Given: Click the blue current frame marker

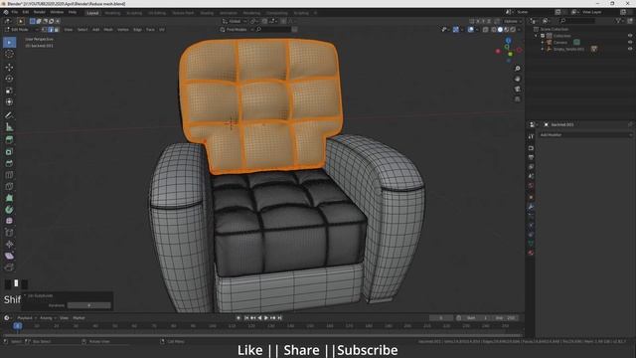Looking at the screenshot, I should click(18, 326).
